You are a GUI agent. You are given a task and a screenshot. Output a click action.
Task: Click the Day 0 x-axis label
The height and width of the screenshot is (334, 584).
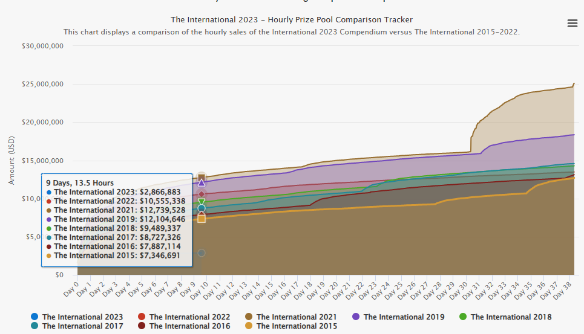click(x=71, y=289)
